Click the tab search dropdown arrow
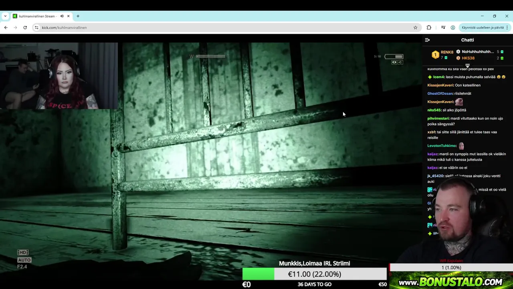 click(5, 16)
